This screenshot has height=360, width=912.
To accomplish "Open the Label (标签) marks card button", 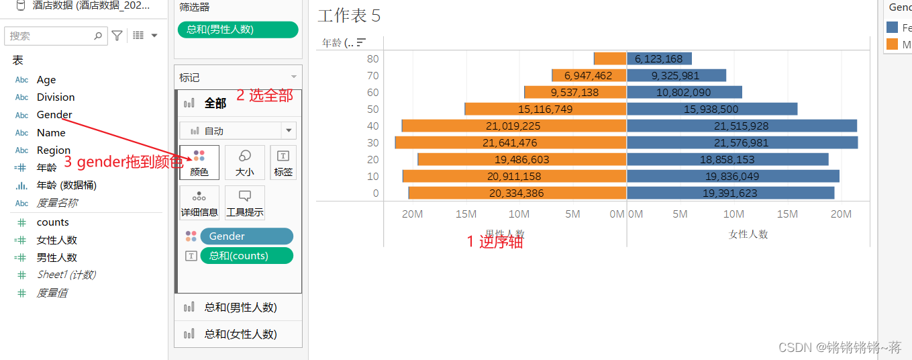I will click(283, 163).
